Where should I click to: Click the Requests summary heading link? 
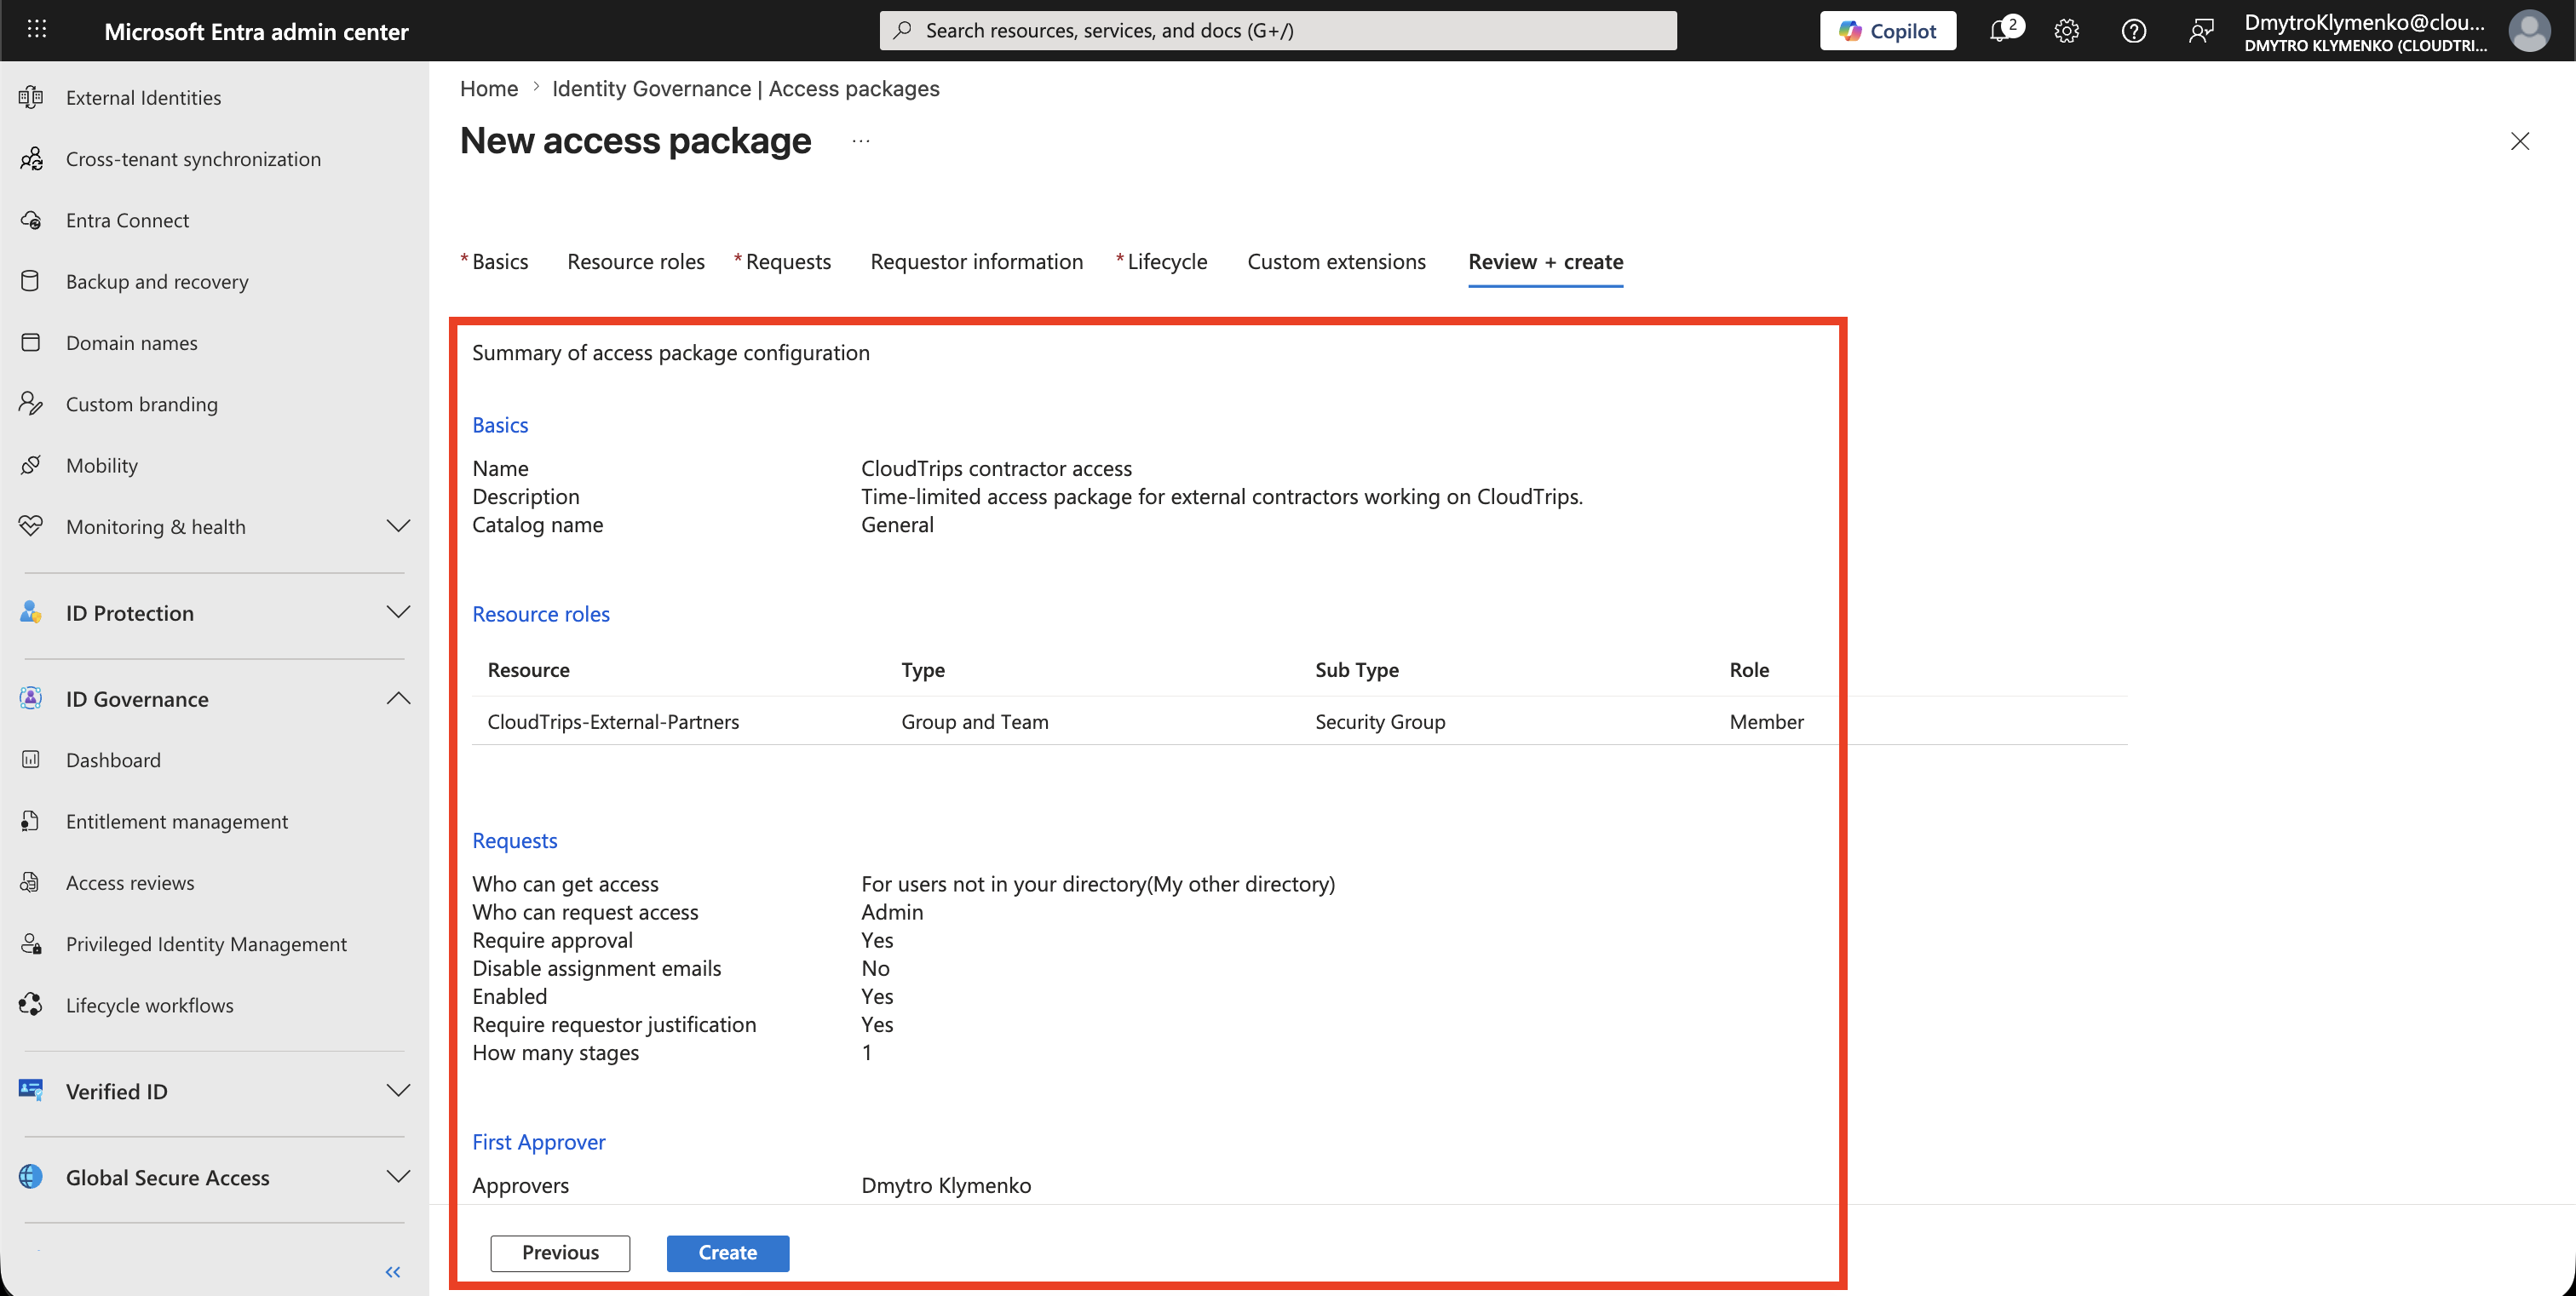coord(514,840)
